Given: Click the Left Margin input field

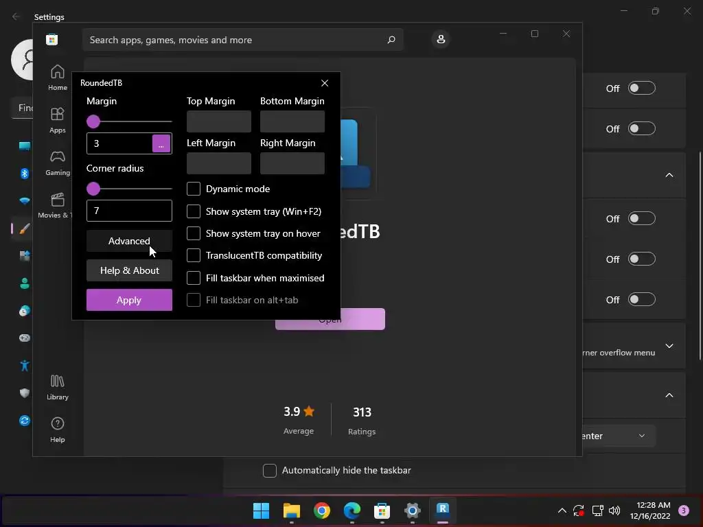Looking at the screenshot, I should (219, 163).
